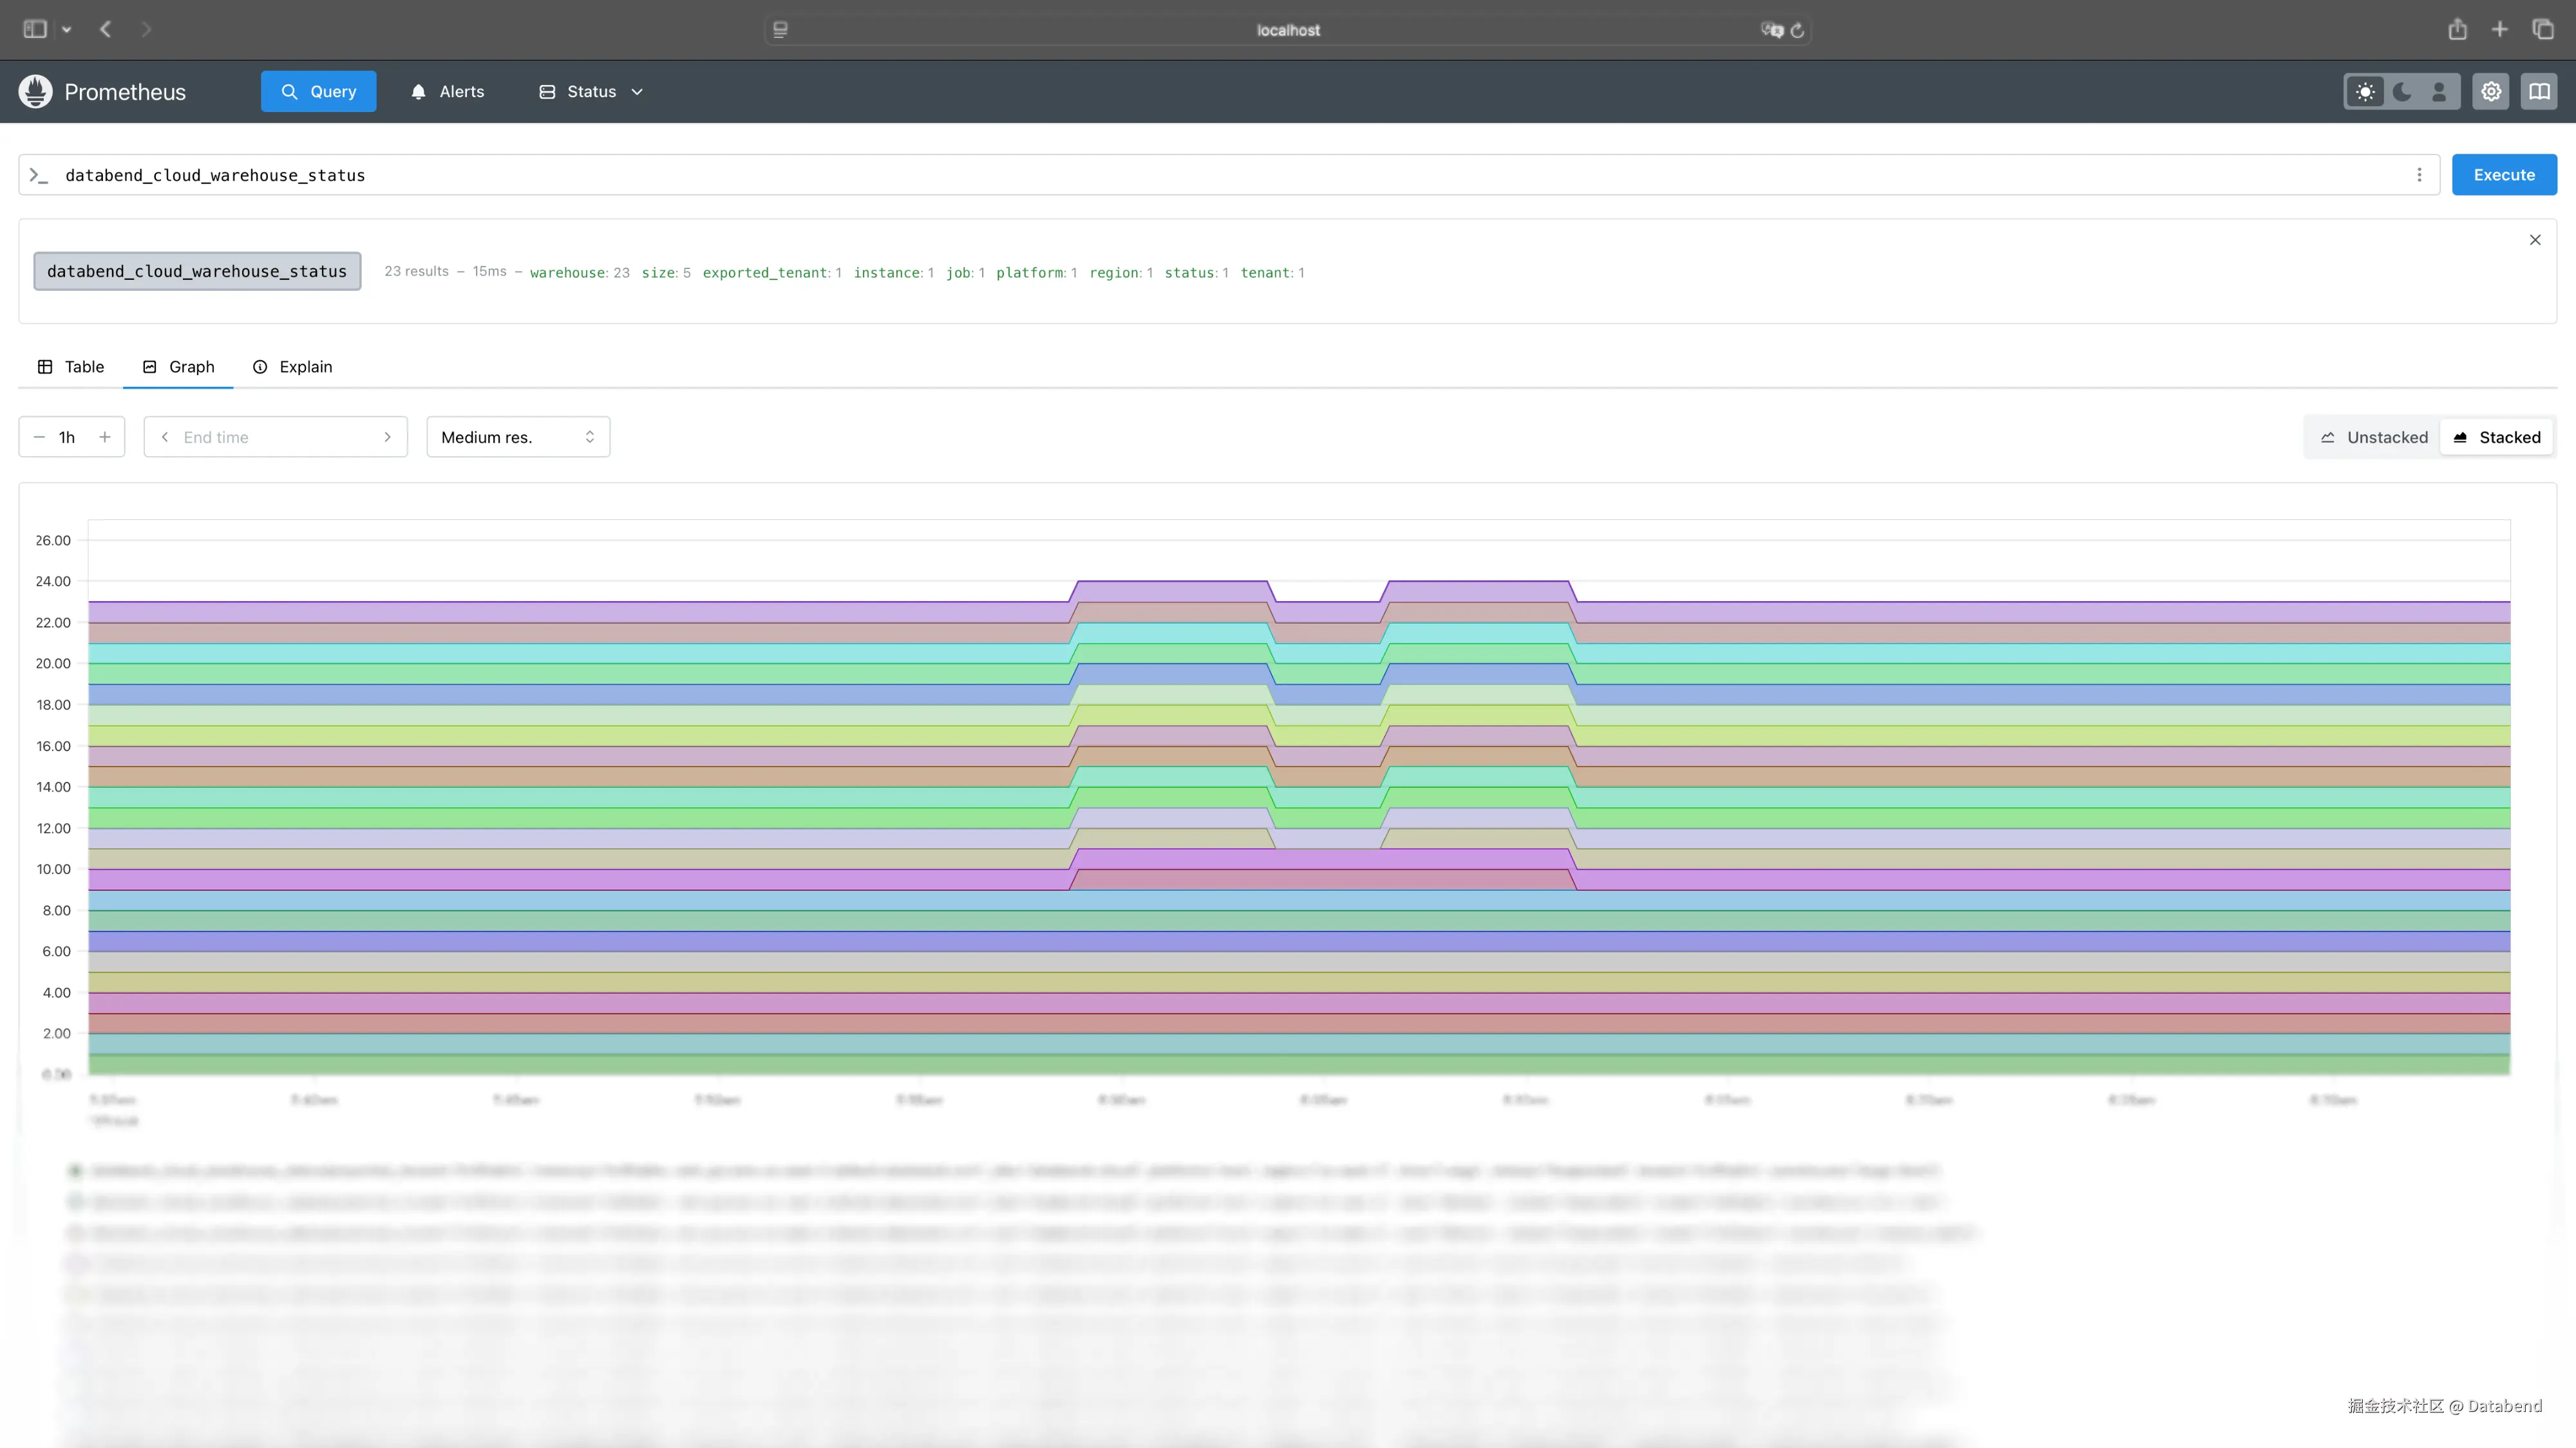Select browser-preferred theme user icon
Viewport: 2576px width, 1448px height.
point(2439,92)
